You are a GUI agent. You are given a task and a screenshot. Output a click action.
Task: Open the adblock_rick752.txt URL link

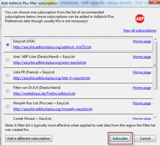tap(52, 47)
